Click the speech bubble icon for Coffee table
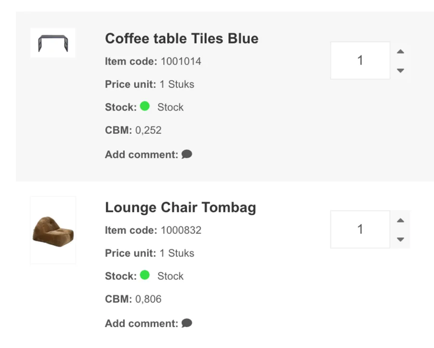 [187, 155]
